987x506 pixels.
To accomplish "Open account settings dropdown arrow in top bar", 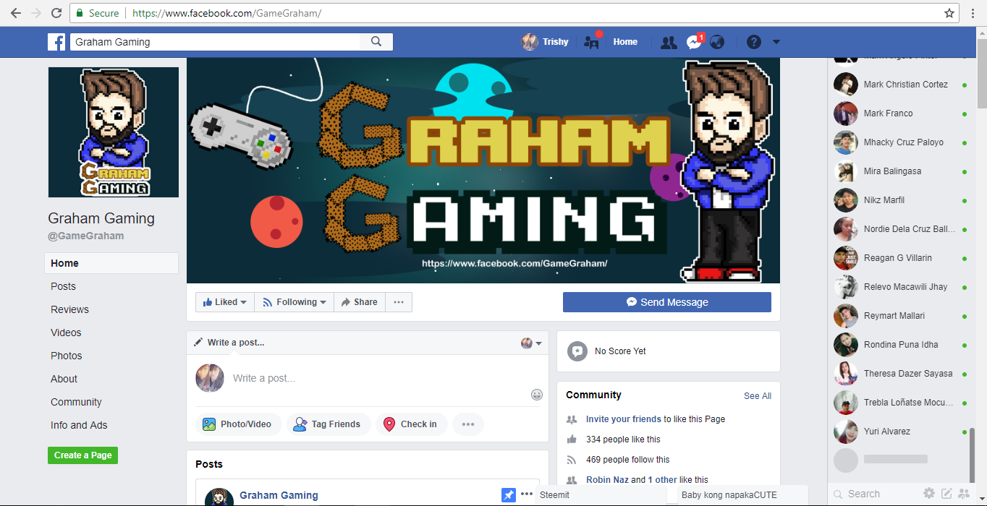I will click(776, 42).
